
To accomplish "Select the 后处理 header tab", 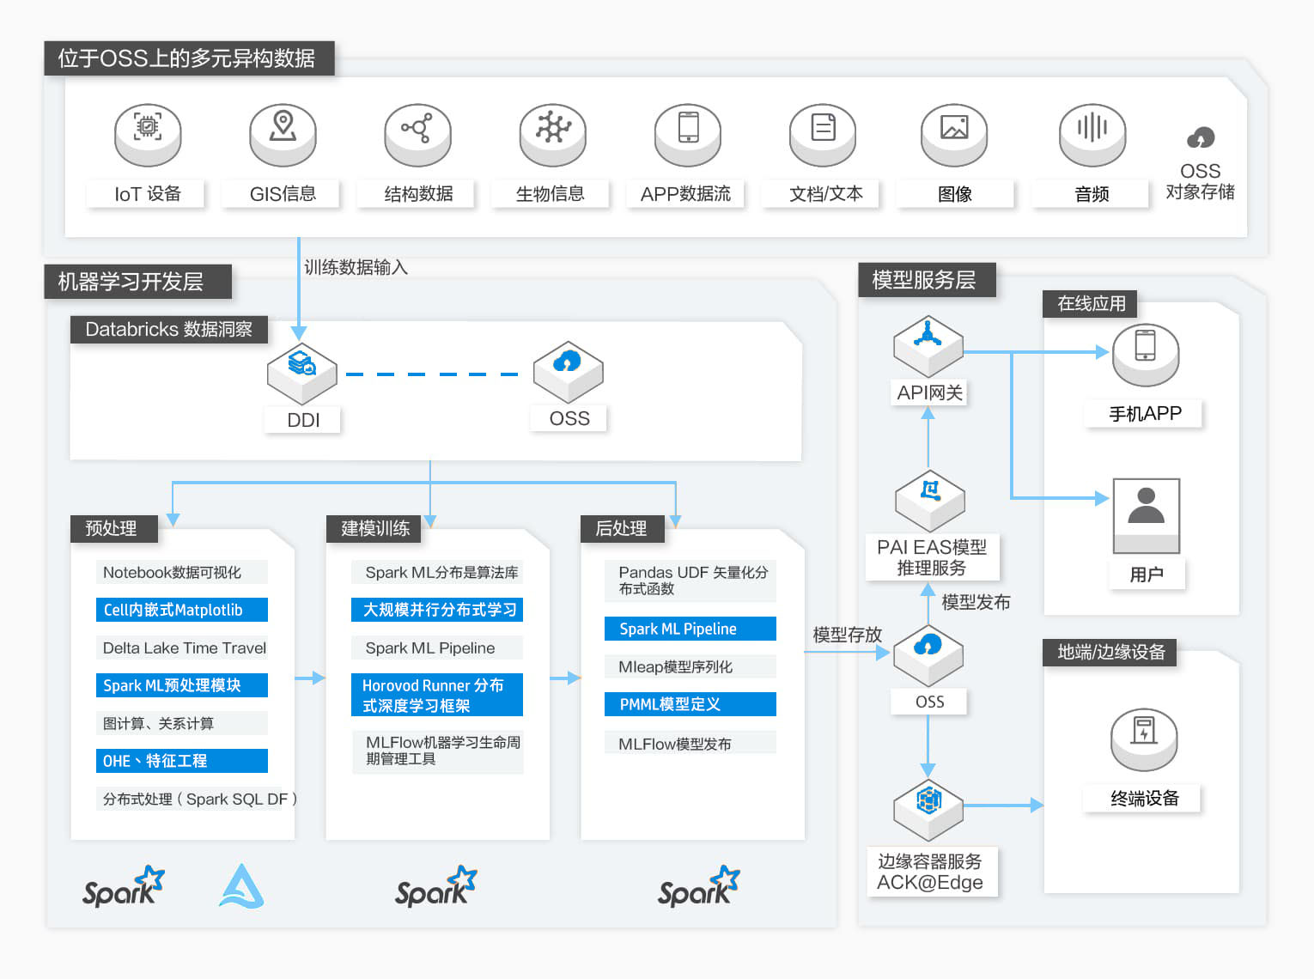I will 623,528.
